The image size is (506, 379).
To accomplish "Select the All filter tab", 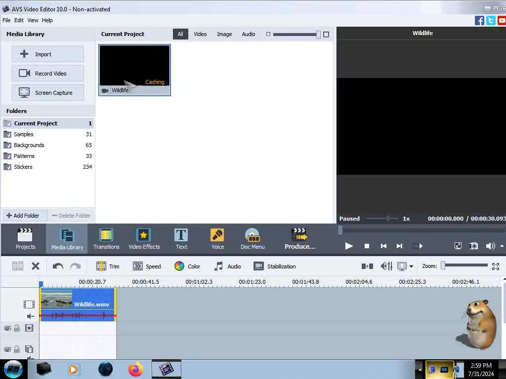I will pos(180,34).
